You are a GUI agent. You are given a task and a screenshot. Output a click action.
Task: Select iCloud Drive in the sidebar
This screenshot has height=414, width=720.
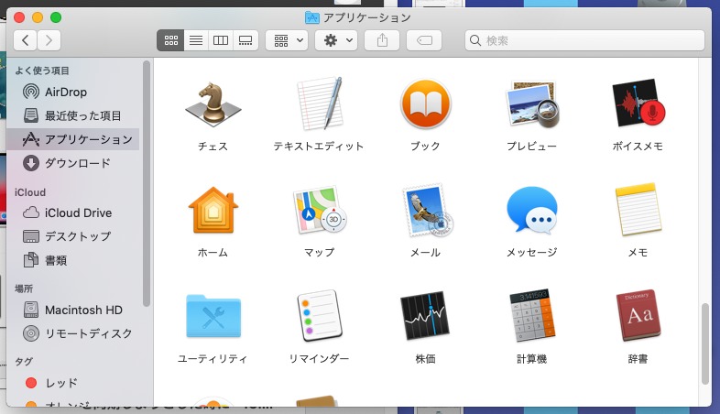click(x=73, y=212)
